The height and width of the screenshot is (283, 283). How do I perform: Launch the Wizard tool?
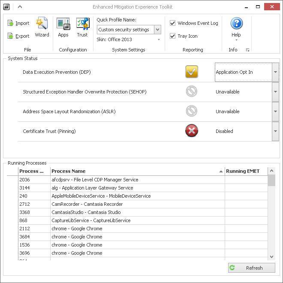coord(42,27)
